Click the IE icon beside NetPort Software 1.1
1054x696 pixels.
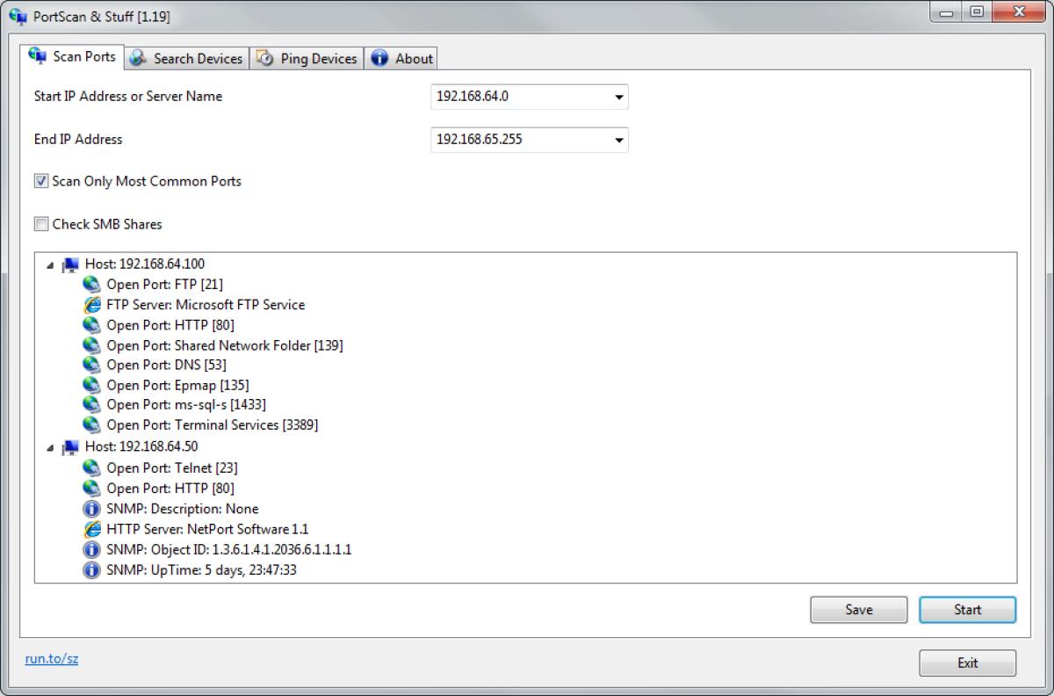[x=91, y=528]
